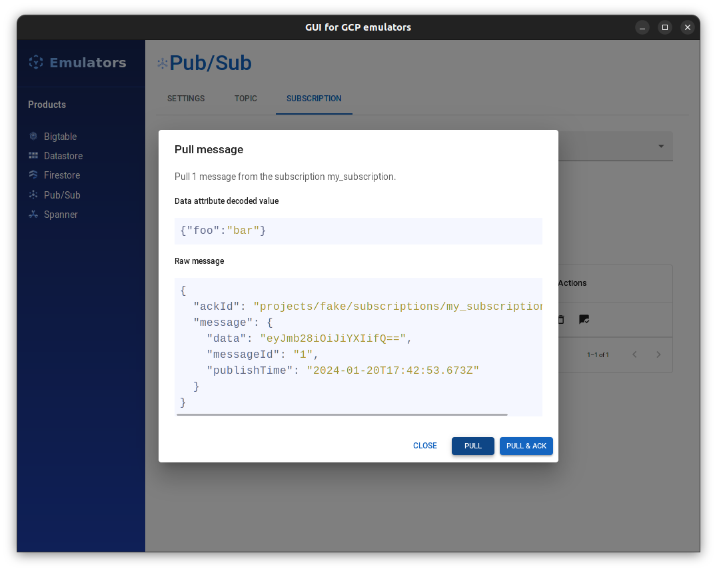Screen dimensions: 717x571
Task: Open Bigtable in the products sidebar
Action: [x=60, y=136]
